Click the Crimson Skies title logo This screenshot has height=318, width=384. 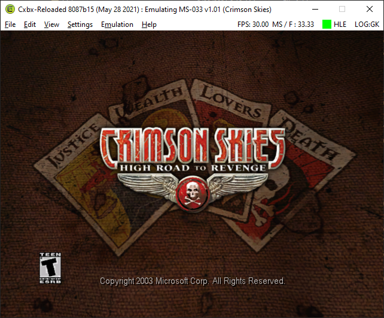(x=192, y=148)
